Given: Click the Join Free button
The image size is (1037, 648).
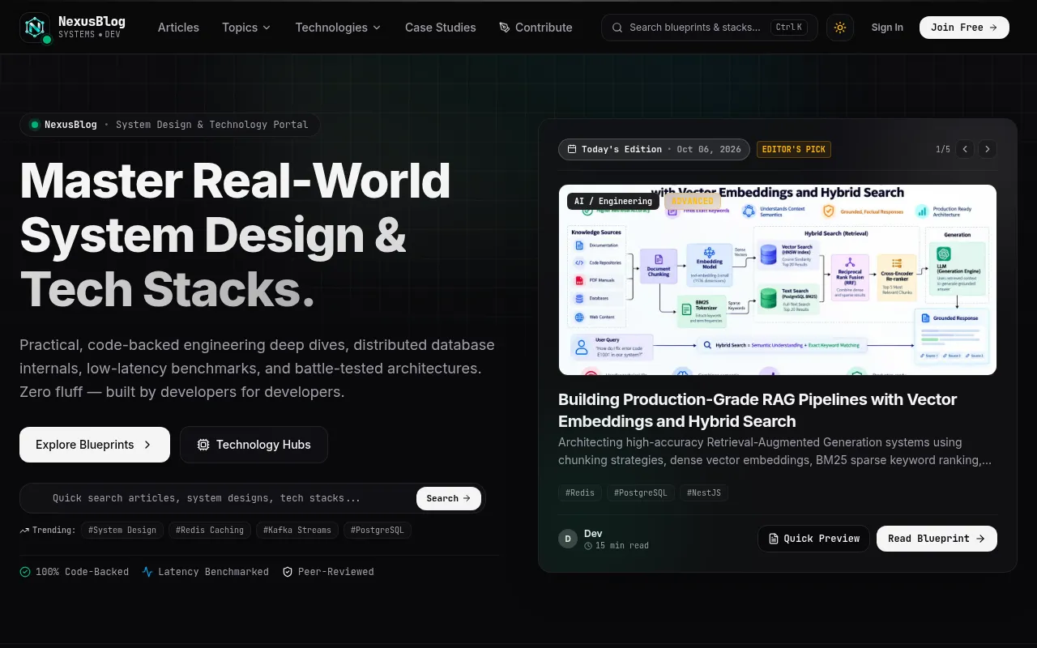Looking at the screenshot, I should [964, 28].
